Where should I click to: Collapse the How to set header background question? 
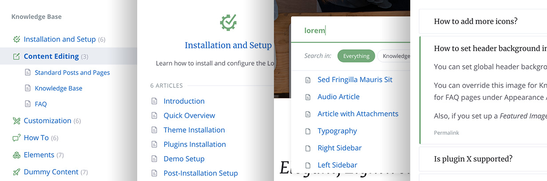[x=490, y=49]
